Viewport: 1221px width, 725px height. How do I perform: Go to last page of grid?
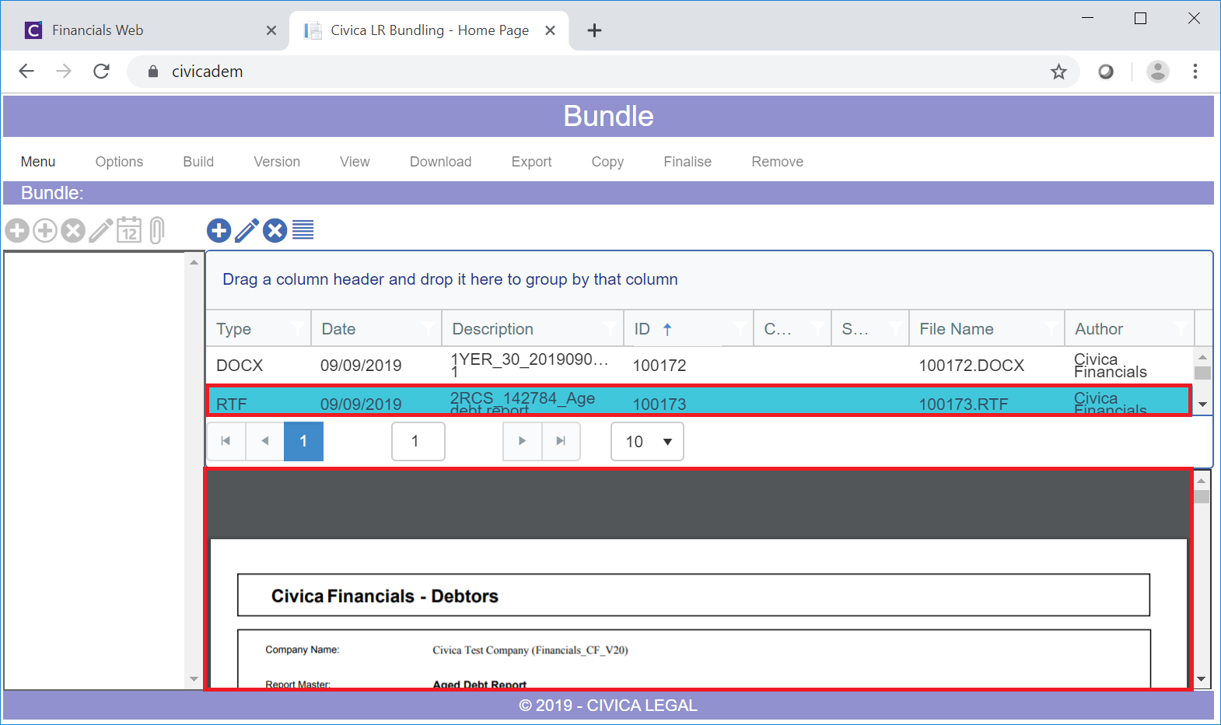tap(561, 441)
